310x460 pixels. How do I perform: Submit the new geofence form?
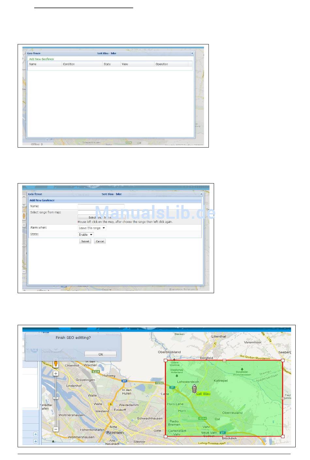point(85,241)
